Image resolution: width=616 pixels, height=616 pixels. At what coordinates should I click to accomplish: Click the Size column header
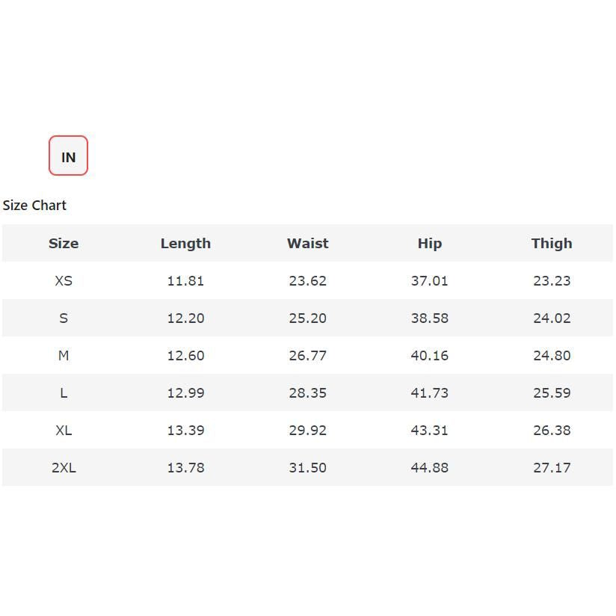point(64,244)
